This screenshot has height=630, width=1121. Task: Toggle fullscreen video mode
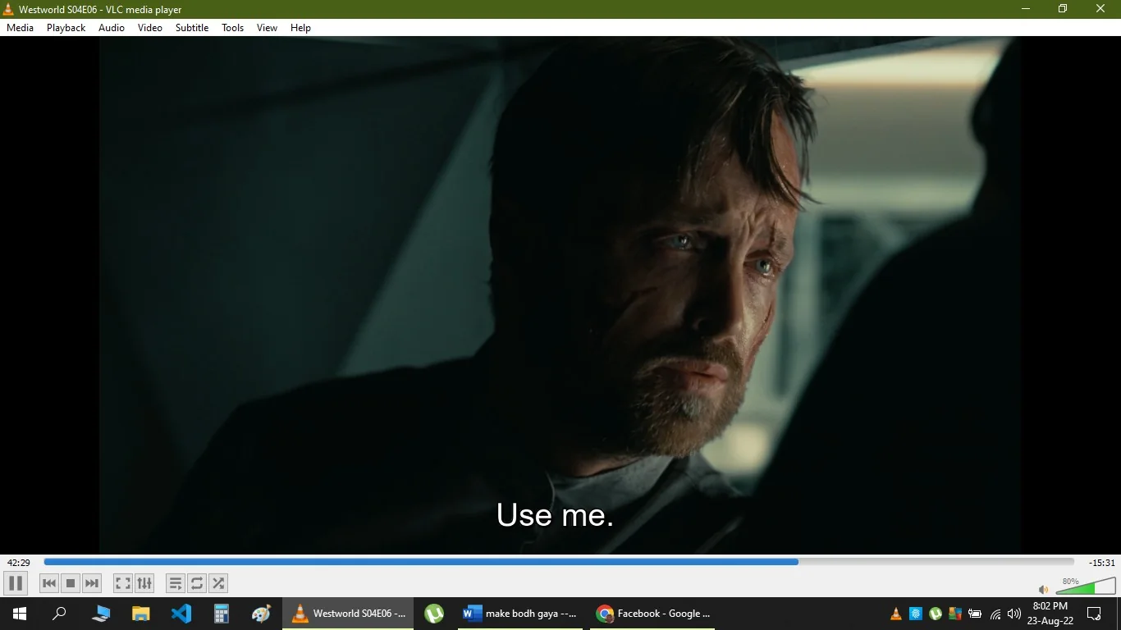click(122, 583)
